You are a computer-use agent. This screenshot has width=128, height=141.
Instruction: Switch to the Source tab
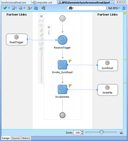16,138
